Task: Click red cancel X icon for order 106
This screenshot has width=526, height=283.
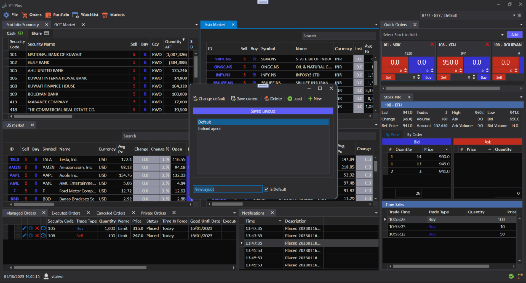Action: (x=37, y=235)
